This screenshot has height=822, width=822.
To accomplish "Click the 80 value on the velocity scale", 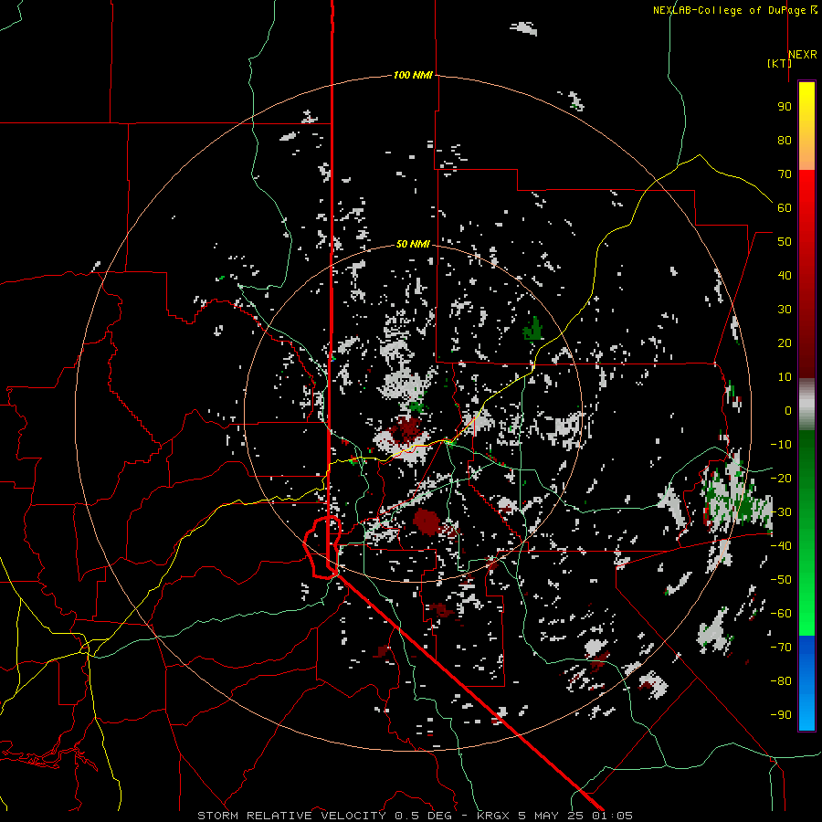I will [x=785, y=140].
